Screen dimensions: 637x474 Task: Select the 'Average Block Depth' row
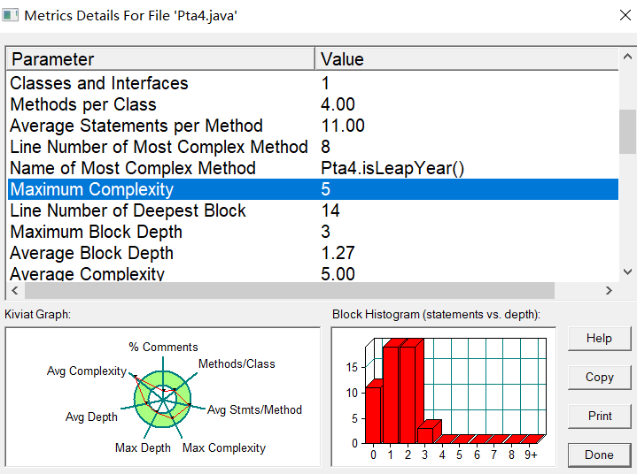[x=314, y=253]
